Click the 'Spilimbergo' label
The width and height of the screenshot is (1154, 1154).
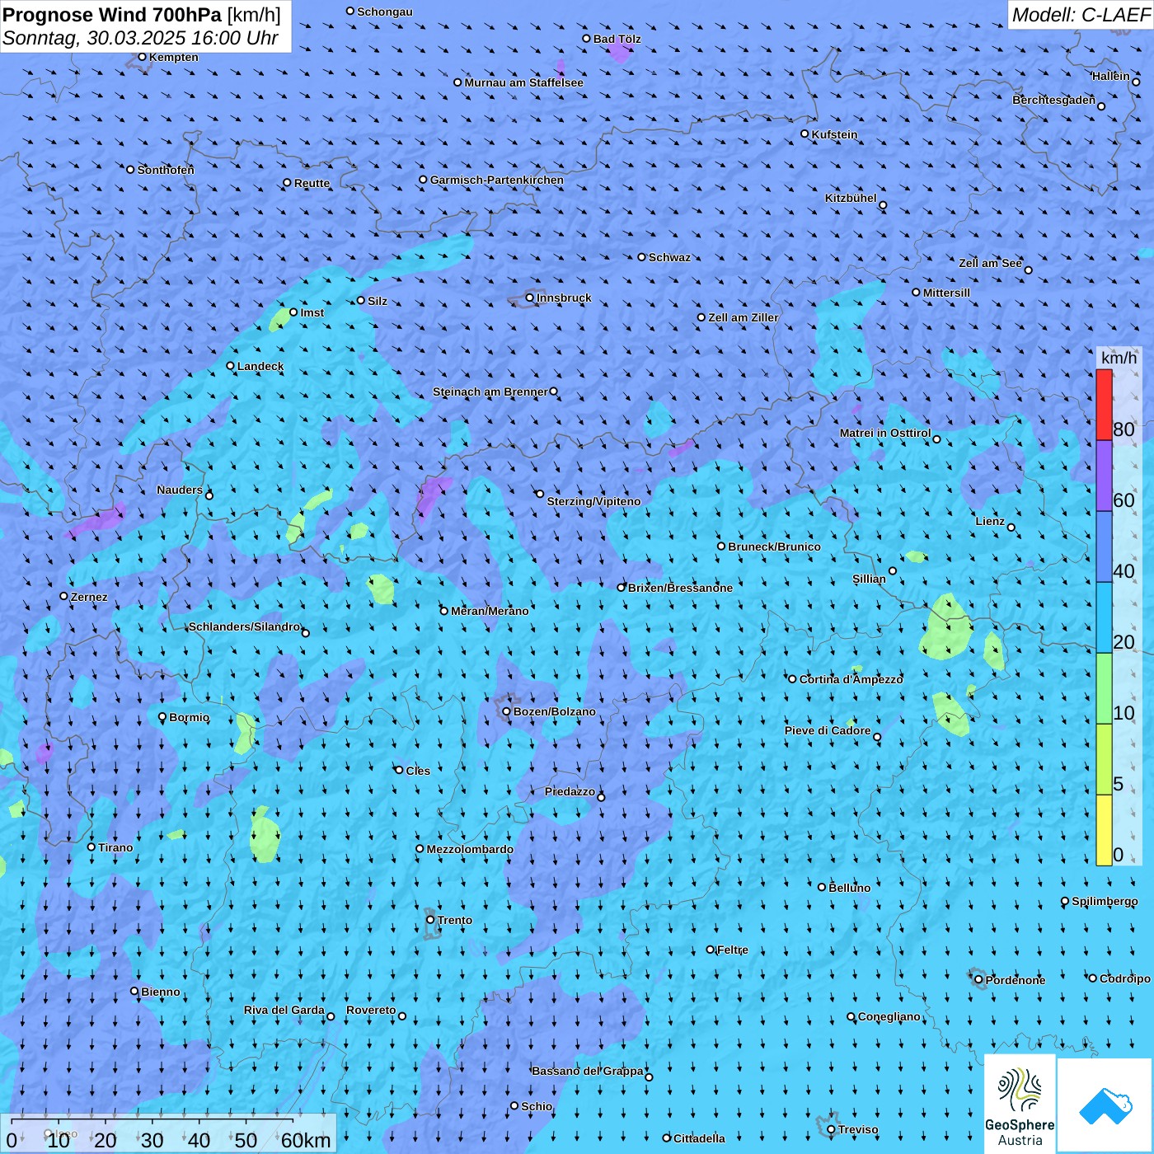[x=1105, y=901]
